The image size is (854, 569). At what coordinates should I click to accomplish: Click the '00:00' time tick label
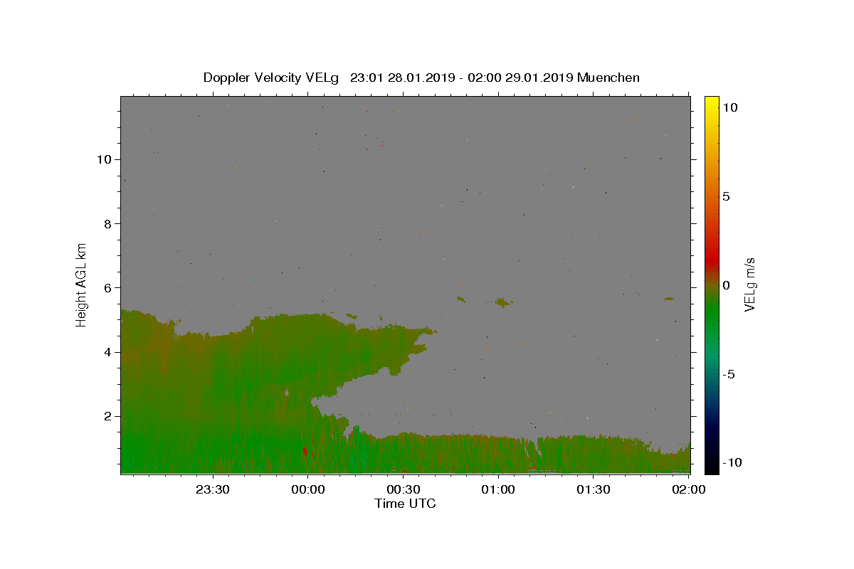pos(308,489)
